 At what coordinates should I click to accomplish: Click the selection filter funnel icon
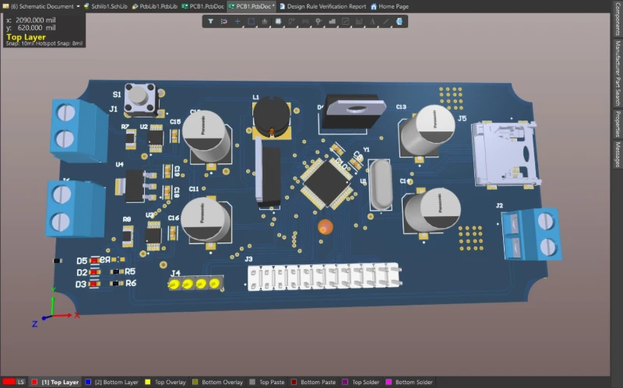click(x=211, y=21)
